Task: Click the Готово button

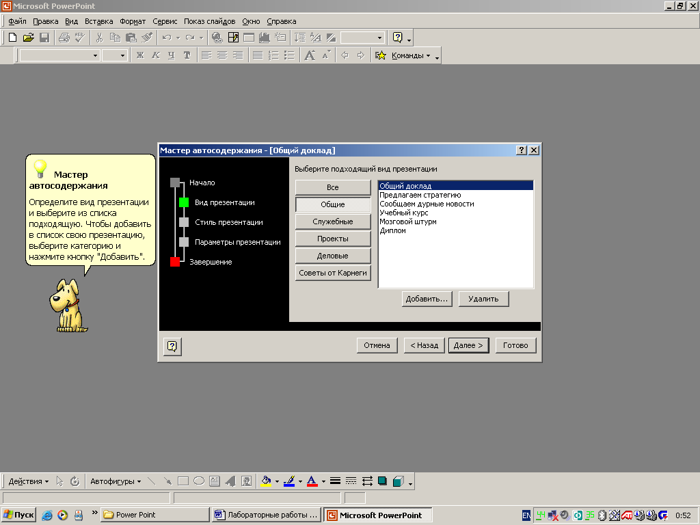Action: [x=515, y=345]
